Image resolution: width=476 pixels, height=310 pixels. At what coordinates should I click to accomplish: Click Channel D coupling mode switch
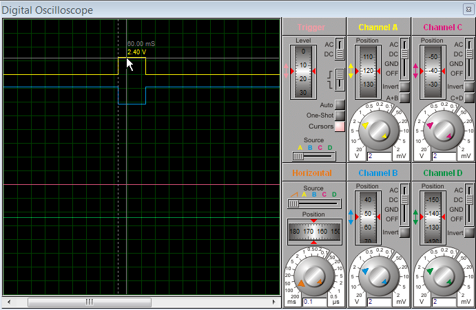[469, 205]
